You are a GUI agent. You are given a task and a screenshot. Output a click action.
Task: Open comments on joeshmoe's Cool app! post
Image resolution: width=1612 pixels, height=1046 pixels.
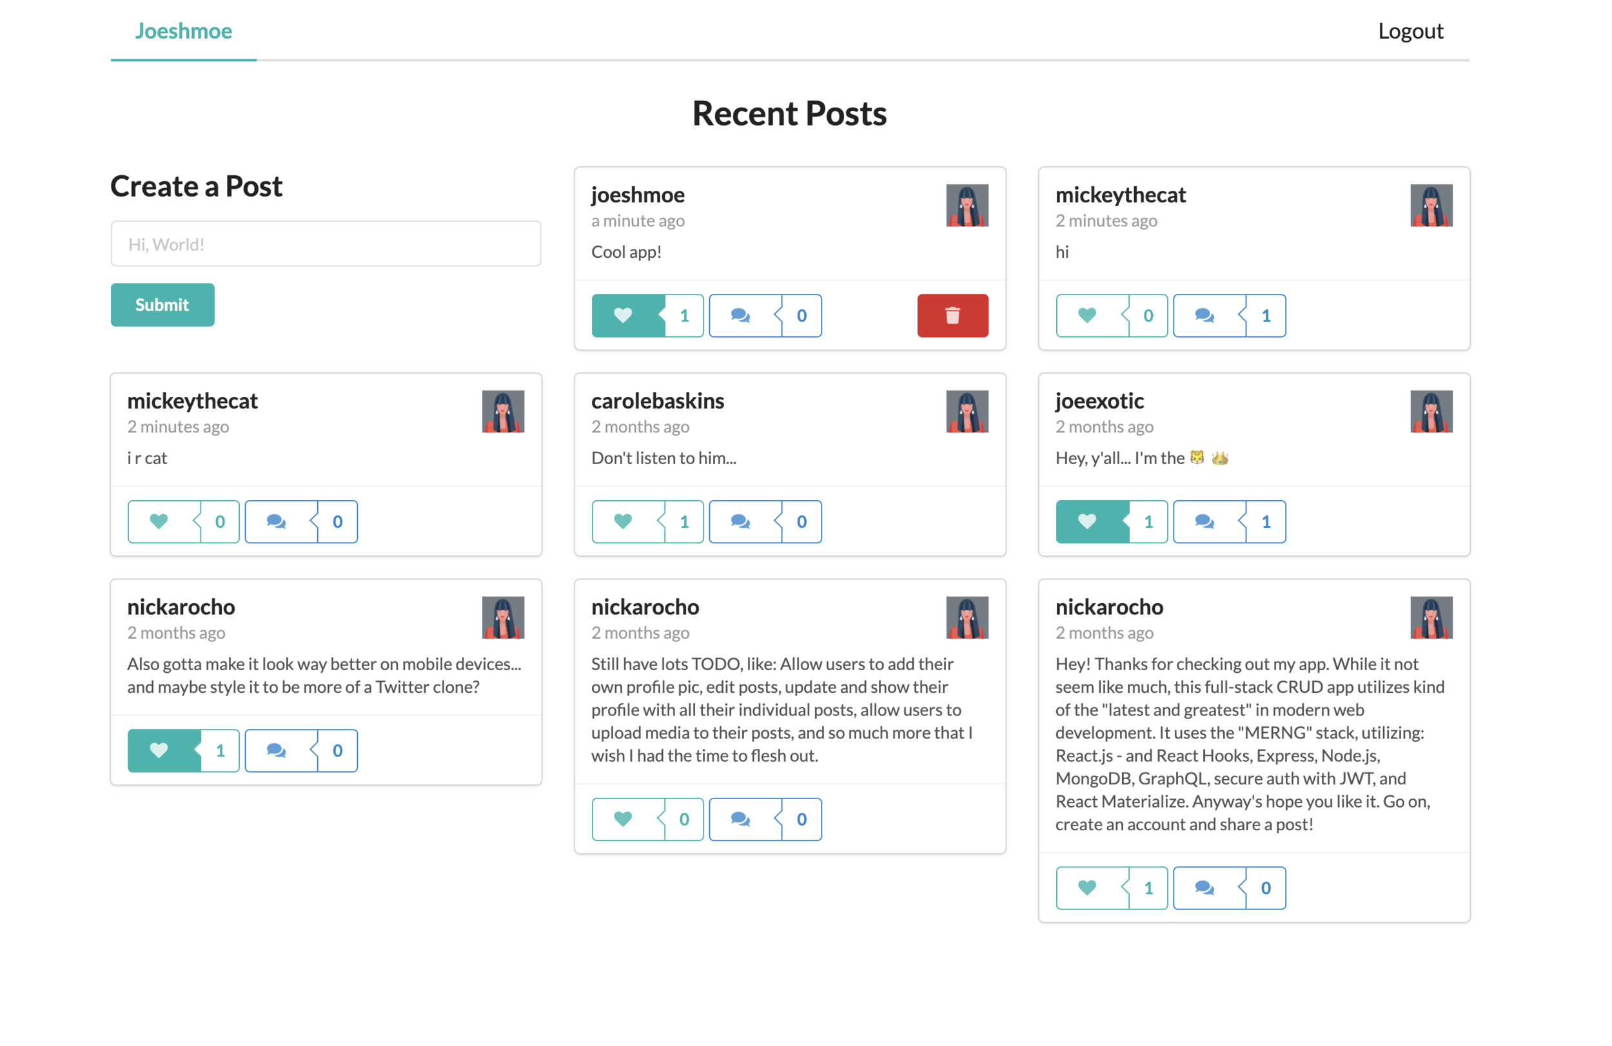click(745, 316)
